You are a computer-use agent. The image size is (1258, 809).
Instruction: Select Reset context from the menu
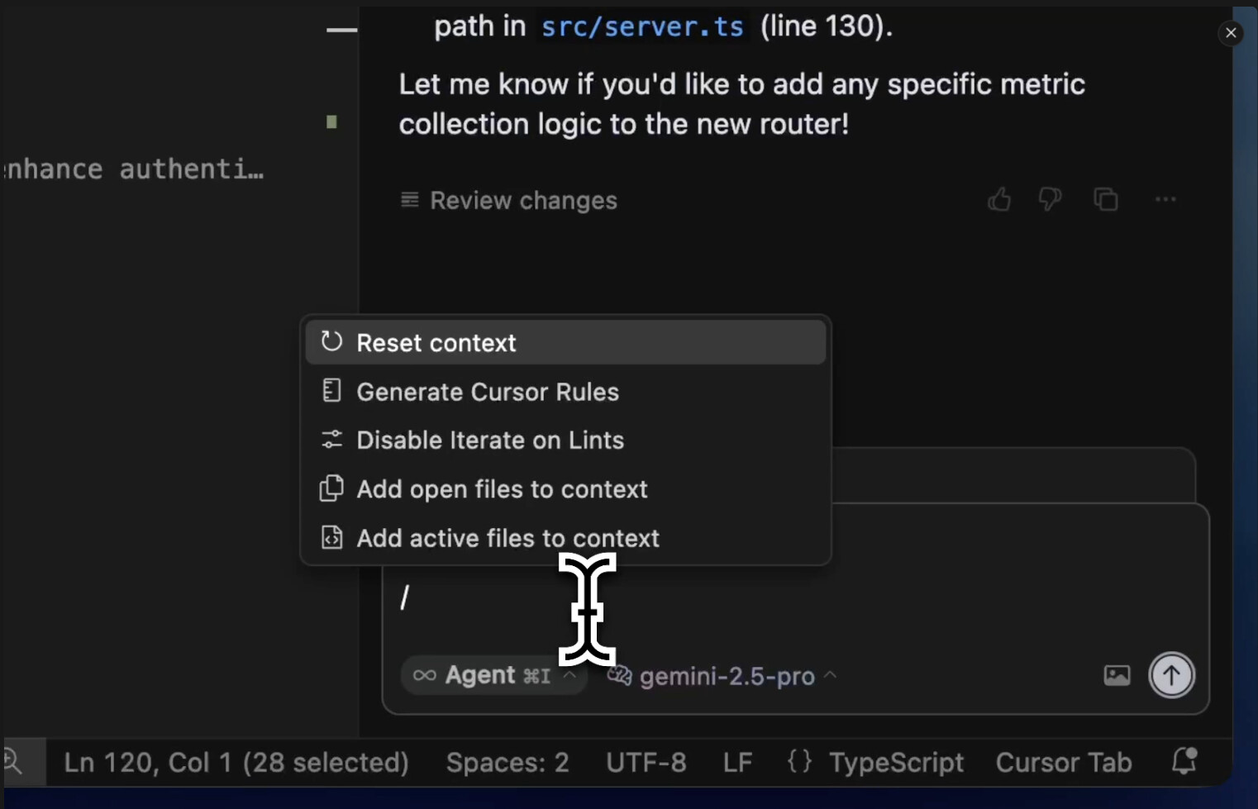pos(436,342)
